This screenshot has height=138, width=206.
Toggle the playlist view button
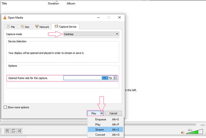click(x=7, y=131)
